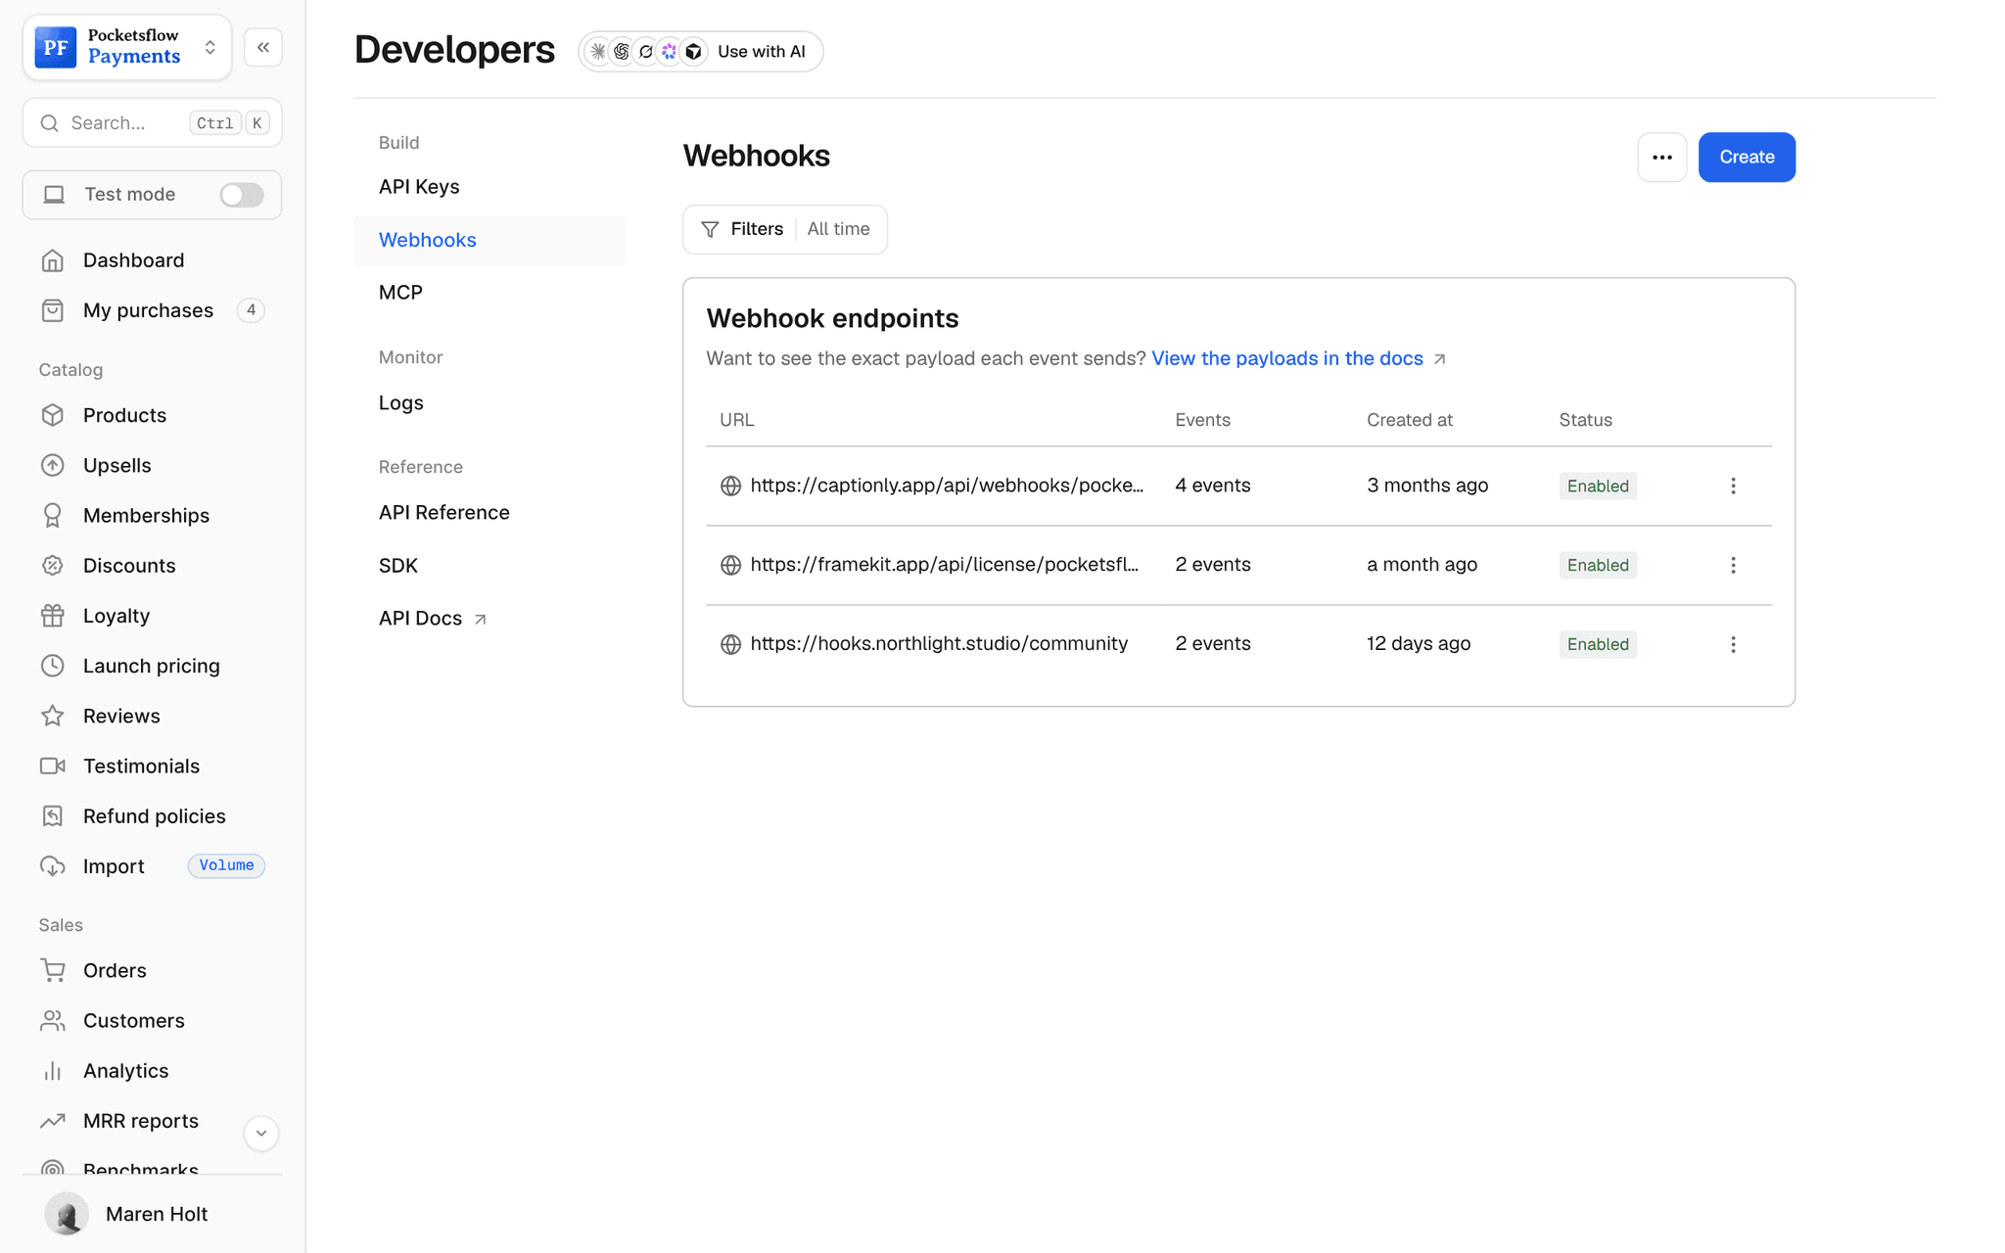Open the API Docs external link
Viewport: 2005px width, 1253px height.
click(433, 619)
